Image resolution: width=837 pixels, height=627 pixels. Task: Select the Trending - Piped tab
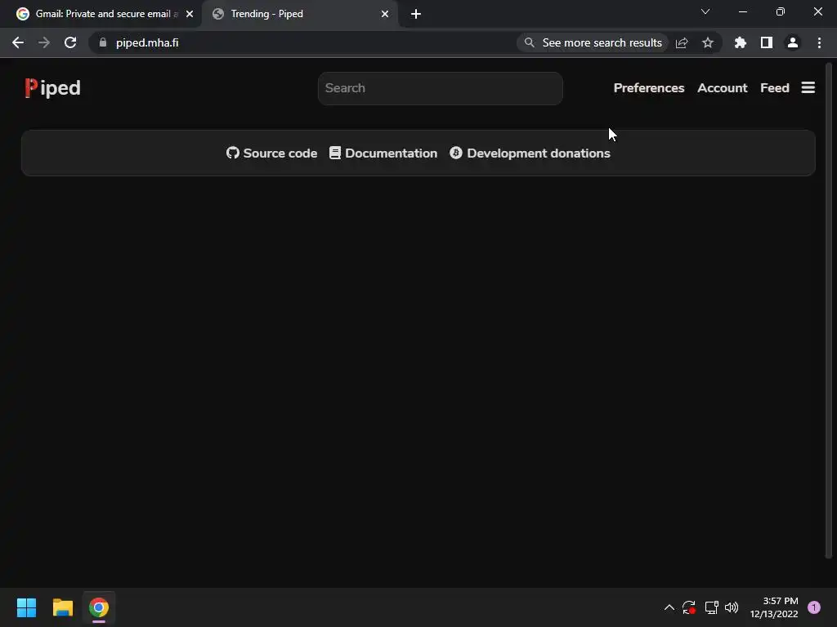pos(299,14)
